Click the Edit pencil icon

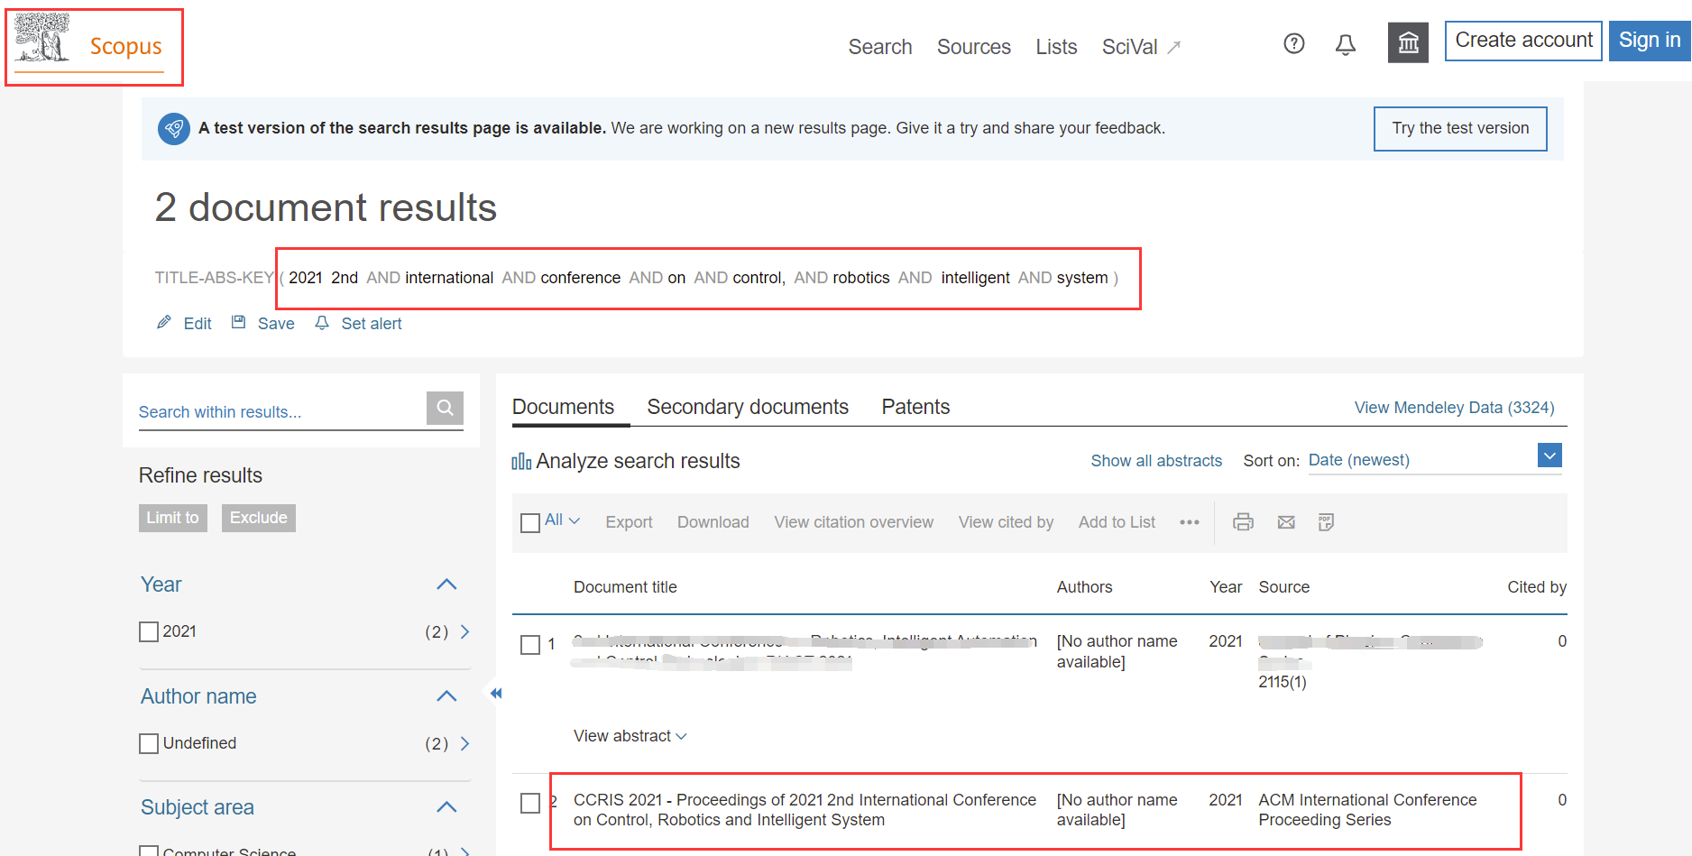click(x=164, y=322)
